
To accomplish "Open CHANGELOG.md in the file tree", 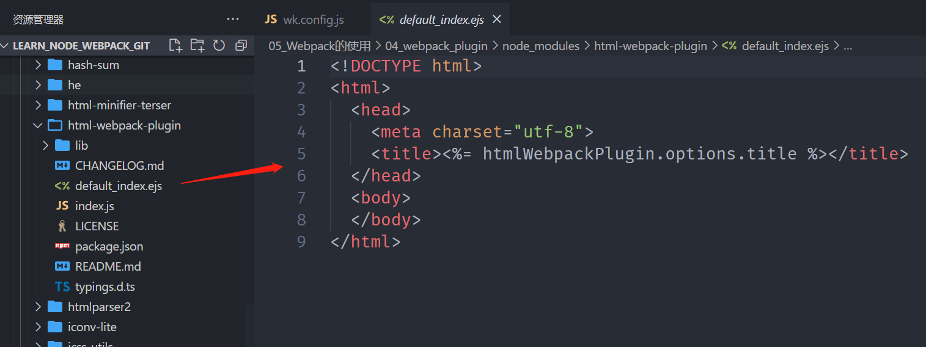I will coord(119,166).
